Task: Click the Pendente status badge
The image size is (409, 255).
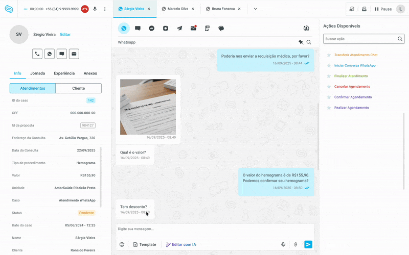Action: 86,213
